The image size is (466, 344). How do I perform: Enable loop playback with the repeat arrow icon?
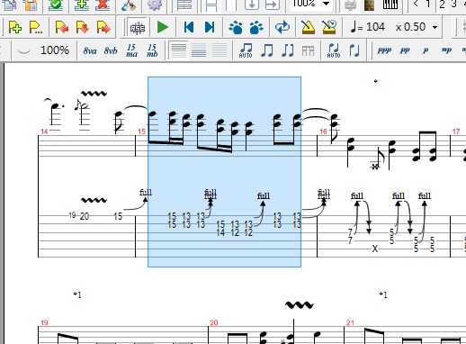tap(282, 28)
